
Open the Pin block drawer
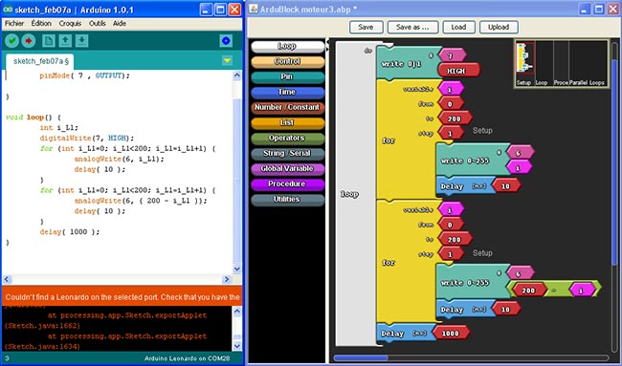click(x=288, y=76)
